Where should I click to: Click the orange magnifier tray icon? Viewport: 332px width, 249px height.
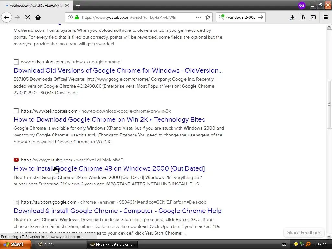(308, 244)
